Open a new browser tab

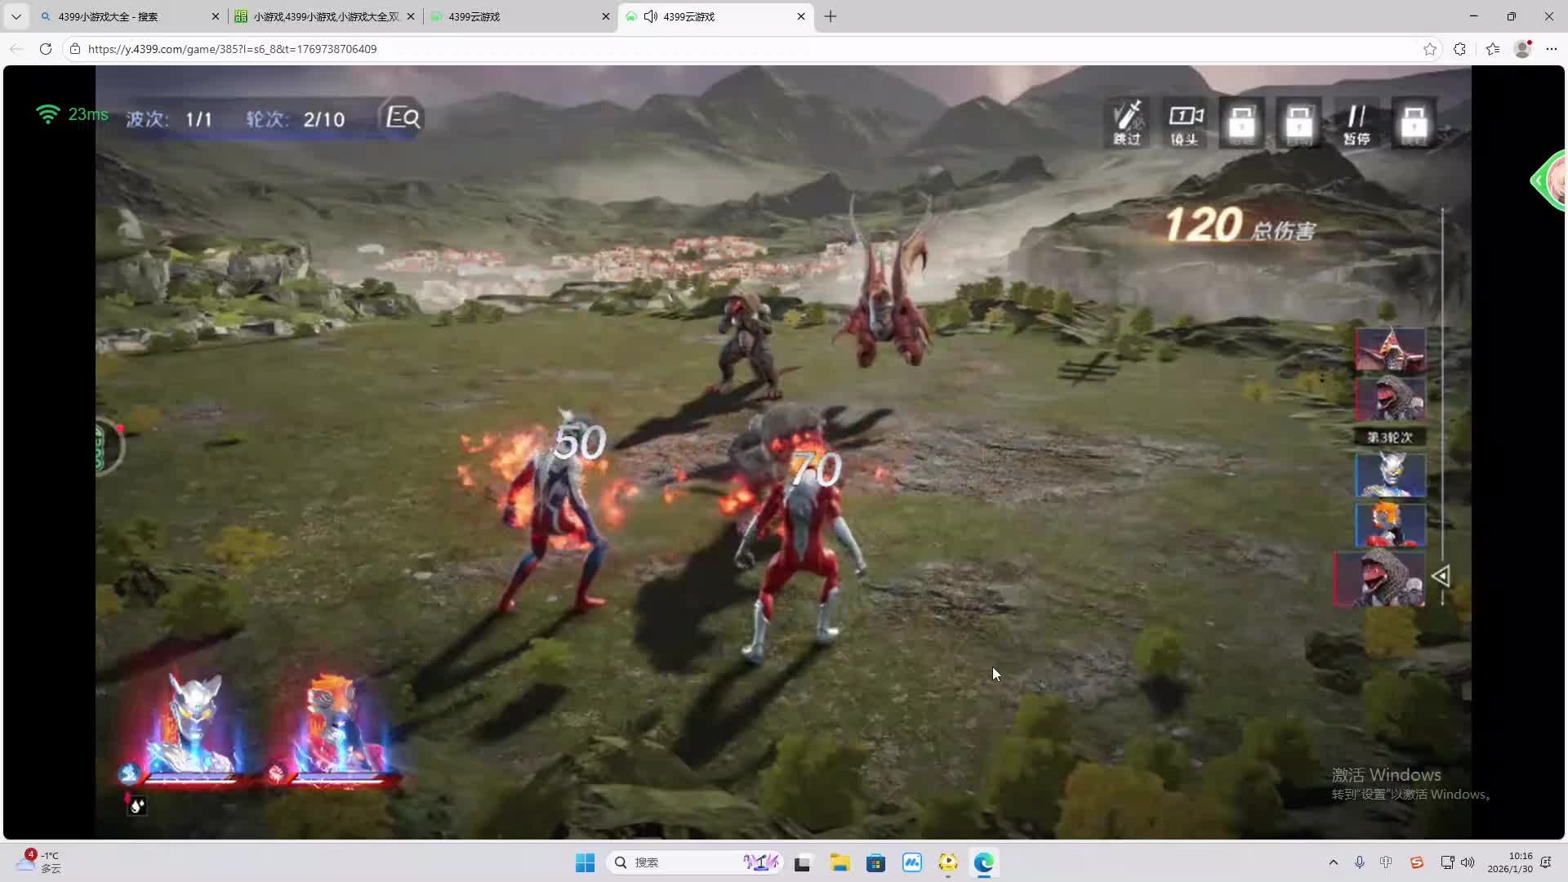[831, 16]
